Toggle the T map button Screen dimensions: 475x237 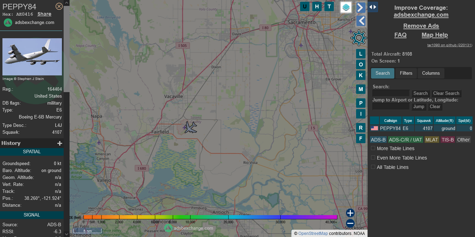click(x=329, y=6)
